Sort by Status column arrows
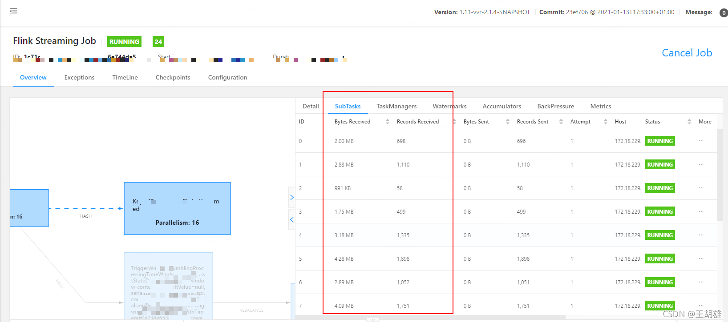 [x=689, y=122]
